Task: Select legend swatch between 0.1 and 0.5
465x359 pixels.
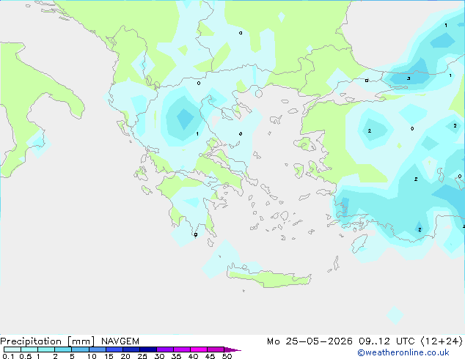Action: pos(12,349)
